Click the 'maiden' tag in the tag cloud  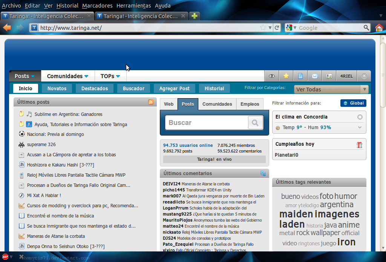[x=296, y=214]
